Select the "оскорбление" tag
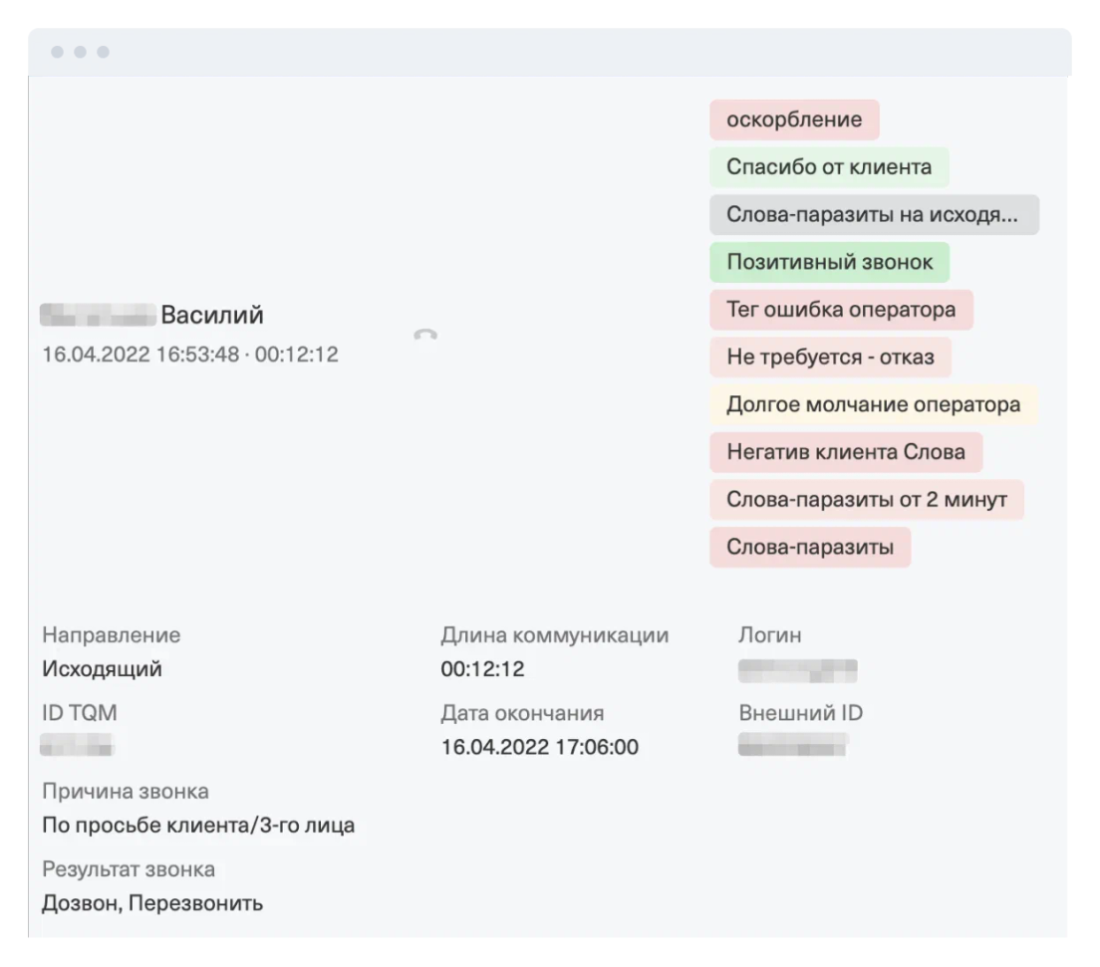The height and width of the screenshot is (967, 1100). (794, 120)
